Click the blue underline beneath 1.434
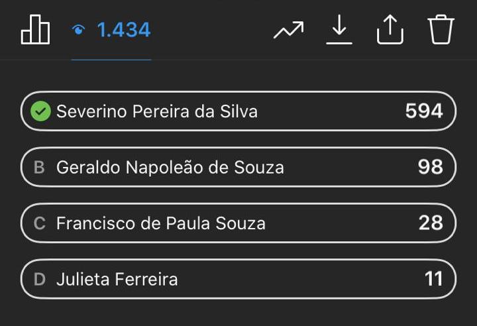 (111, 60)
